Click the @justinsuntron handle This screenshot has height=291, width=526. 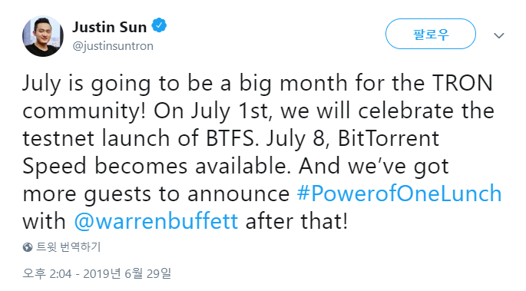coord(113,45)
